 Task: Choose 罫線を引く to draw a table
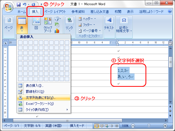[x=35, y=92]
